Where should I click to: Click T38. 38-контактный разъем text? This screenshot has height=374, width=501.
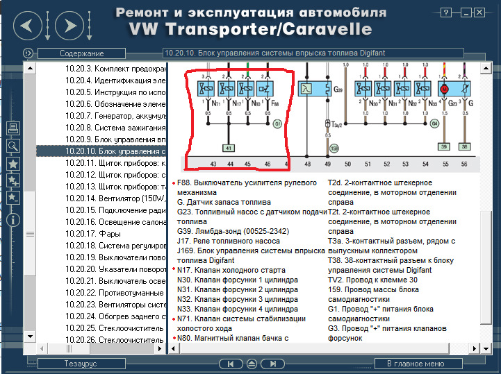point(391,265)
